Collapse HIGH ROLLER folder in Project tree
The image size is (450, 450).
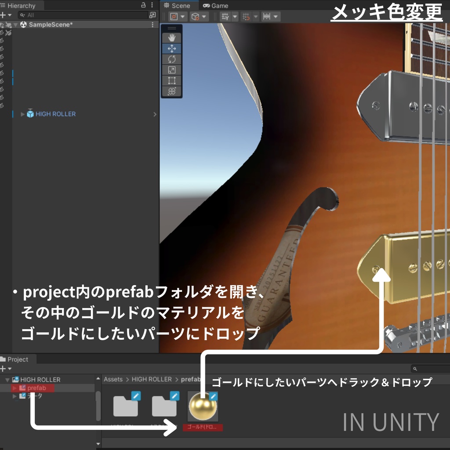click(x=7, y=380)
